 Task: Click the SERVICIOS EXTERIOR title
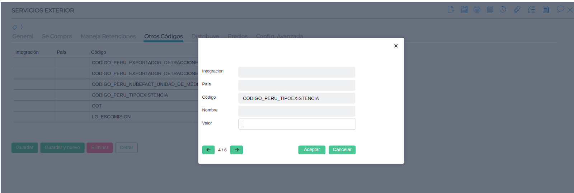tap(43, 10)
